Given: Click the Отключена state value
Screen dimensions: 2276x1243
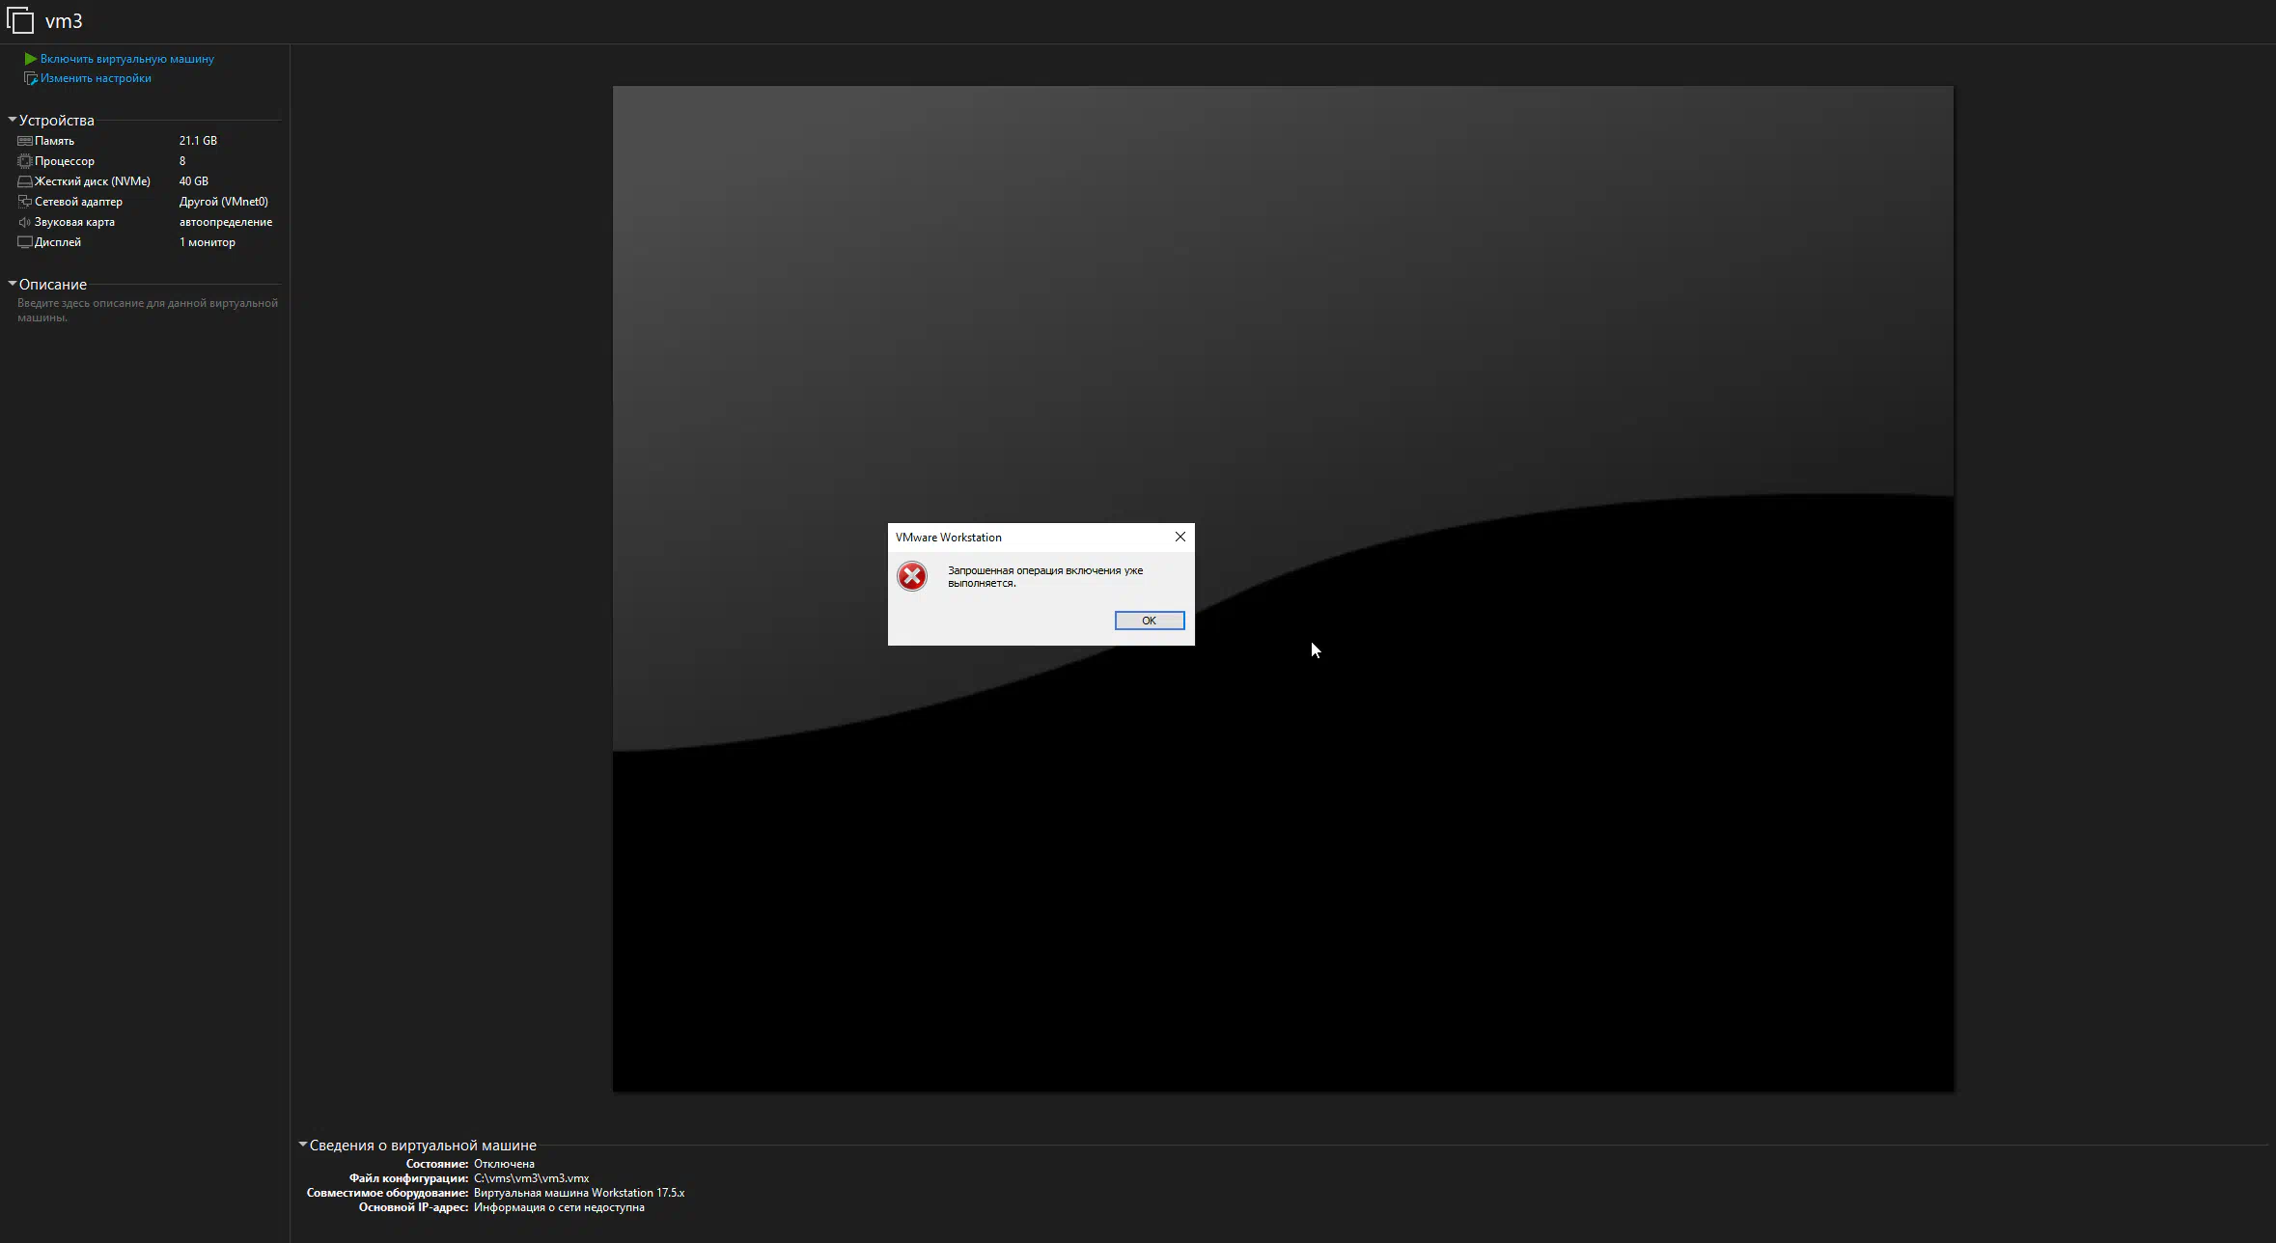Looking at the screenshot, I should click(x=504, y=1164).
